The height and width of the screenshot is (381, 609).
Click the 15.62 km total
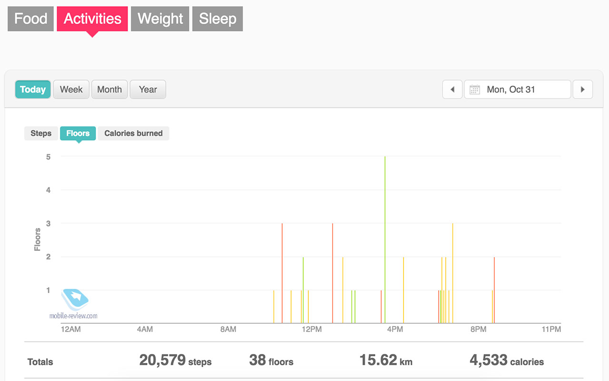click(386, 361)
